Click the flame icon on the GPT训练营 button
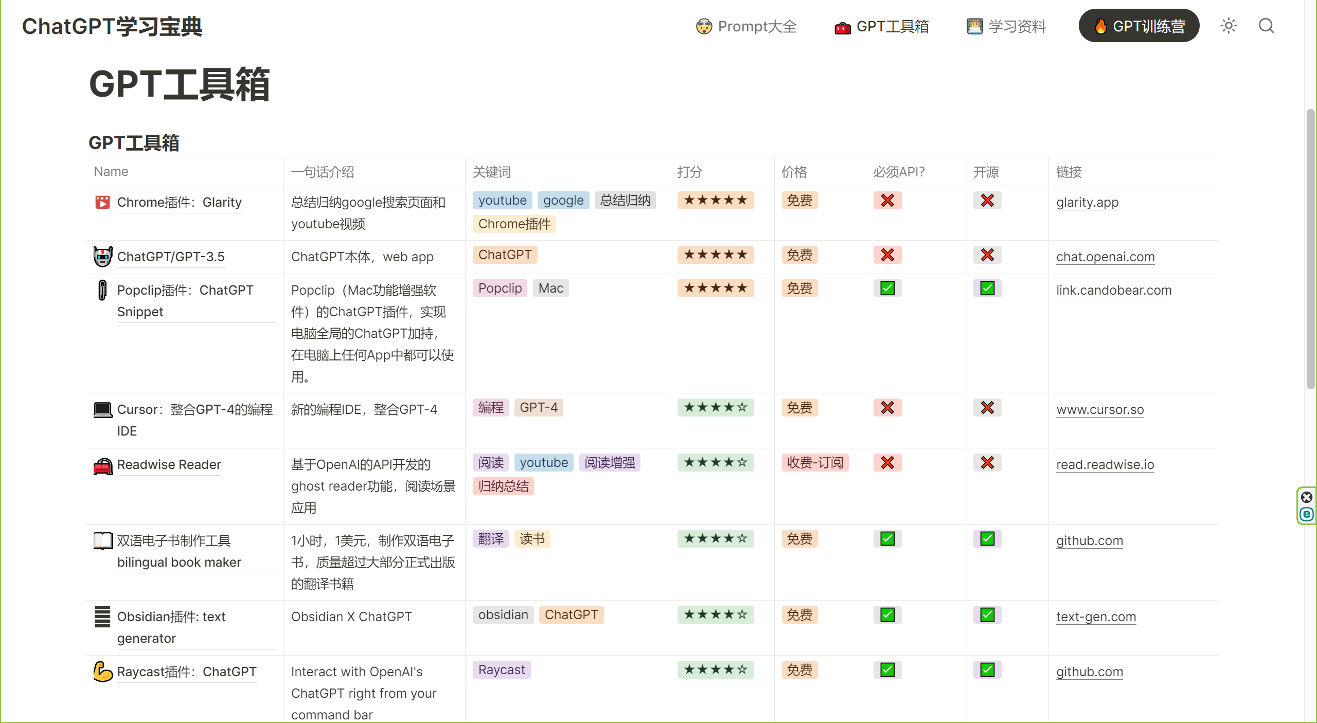The height and width of the screenshot is (723, 1317). [1100, 26]
